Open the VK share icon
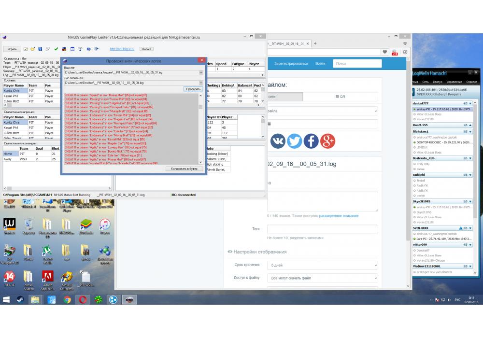 coord(278,141)
